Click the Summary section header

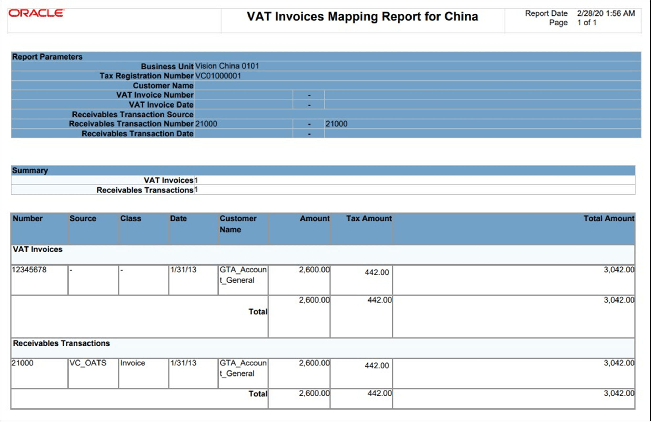tap(30, 171)
